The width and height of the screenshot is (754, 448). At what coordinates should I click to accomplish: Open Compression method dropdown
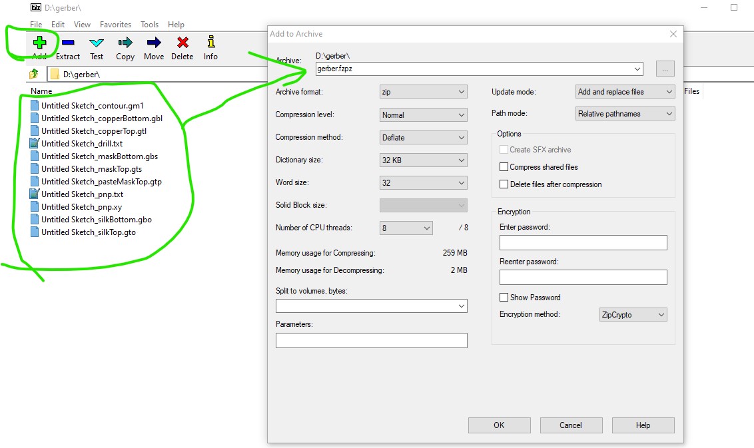[x=423, y=138]
